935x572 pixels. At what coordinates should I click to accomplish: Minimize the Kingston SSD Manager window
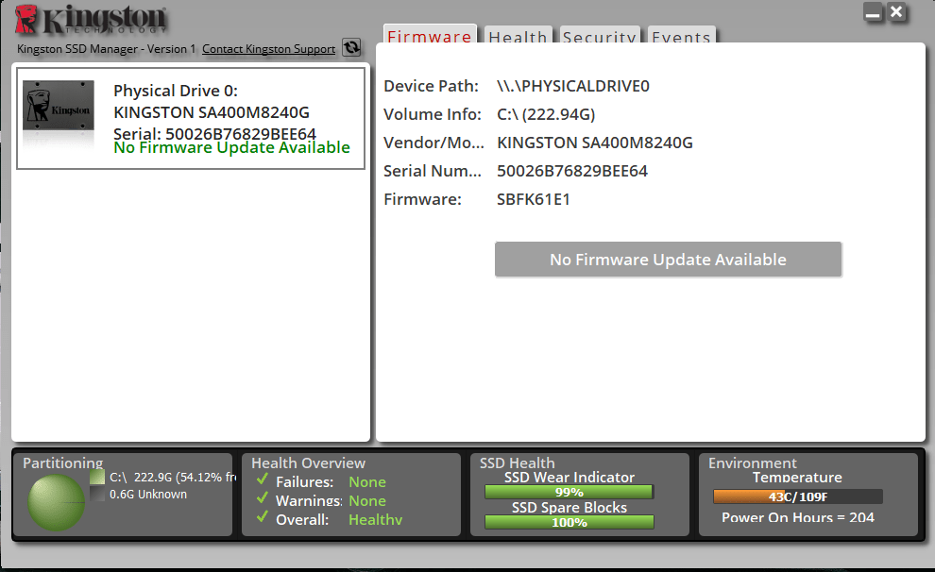(873, 12)
